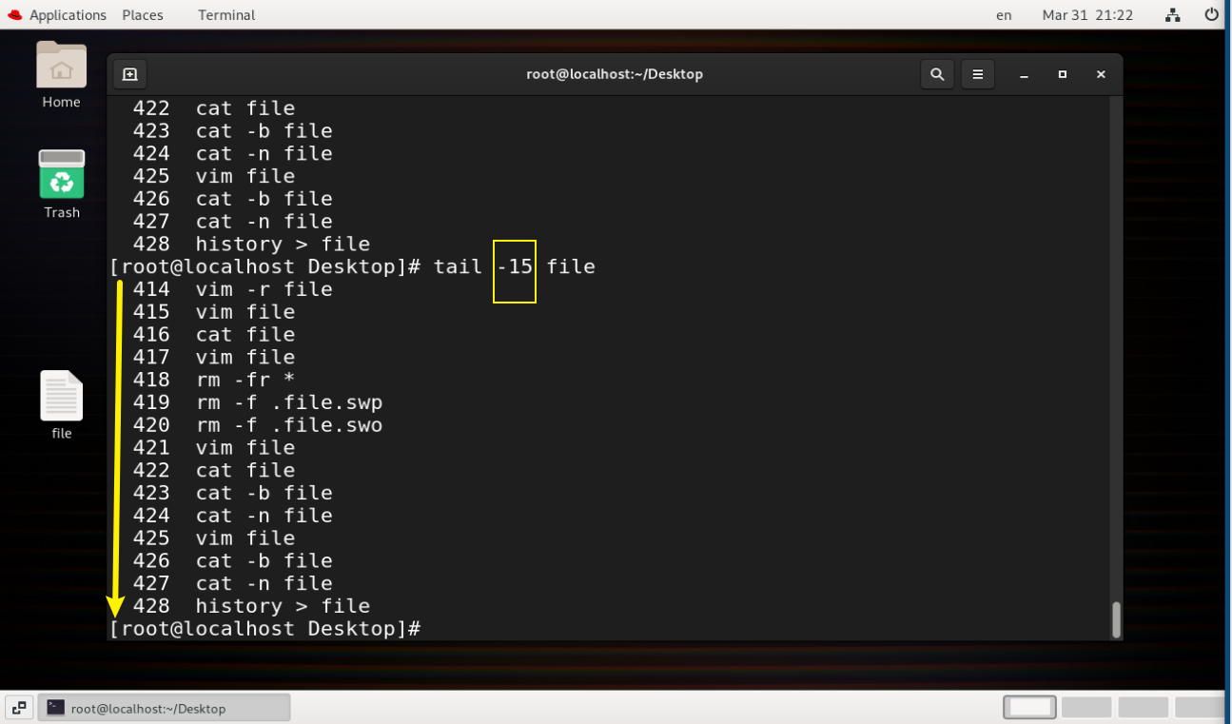The image size is (1232, 724).
Task: Open a new terminal tab with plus icon
Action: pyautogui.click(x=130, y=74)
